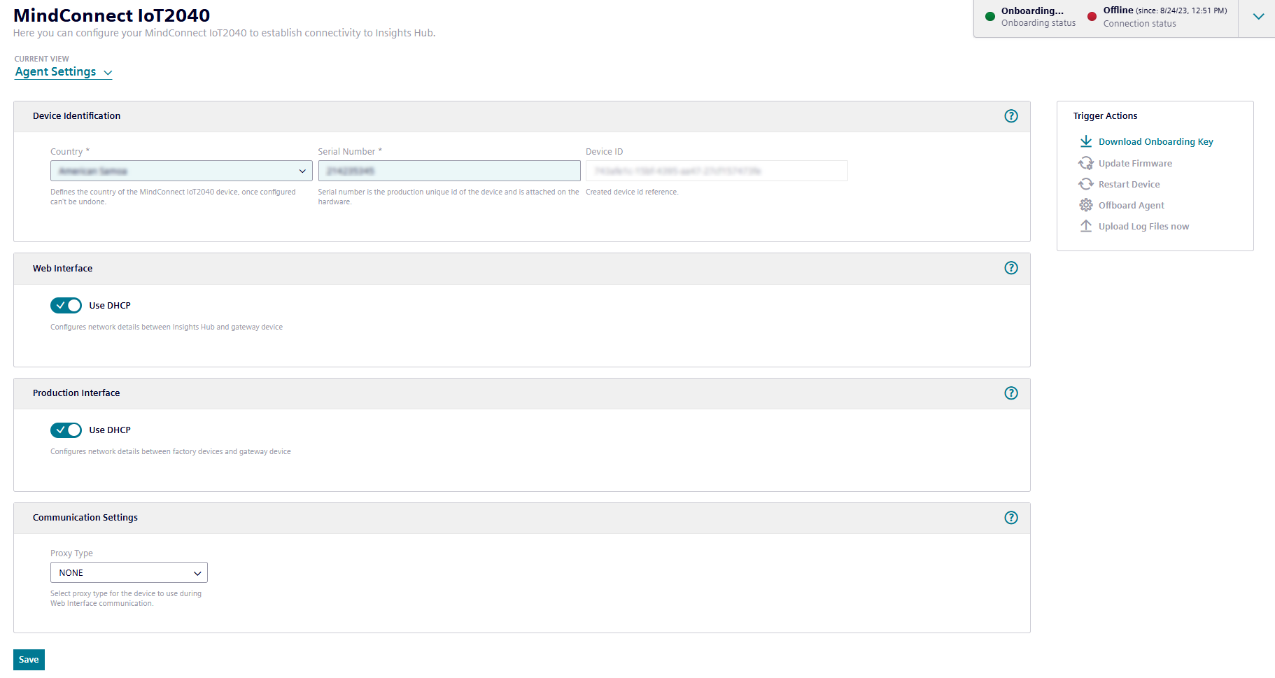The height and width of the screenshot is (678, 1275).
Task: Open help for Communication Settings section
Action: coord(1011,518)
